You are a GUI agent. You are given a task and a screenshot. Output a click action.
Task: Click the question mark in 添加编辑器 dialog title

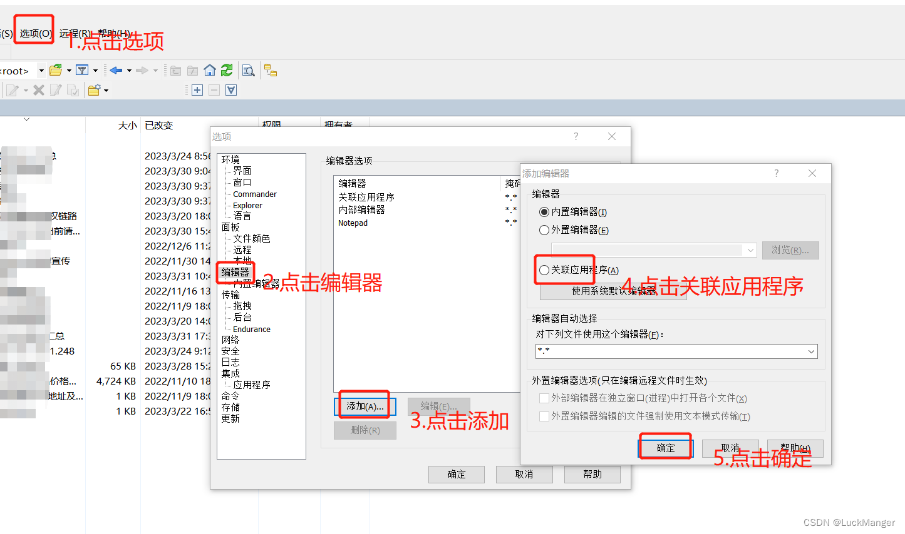pos(777,173)
